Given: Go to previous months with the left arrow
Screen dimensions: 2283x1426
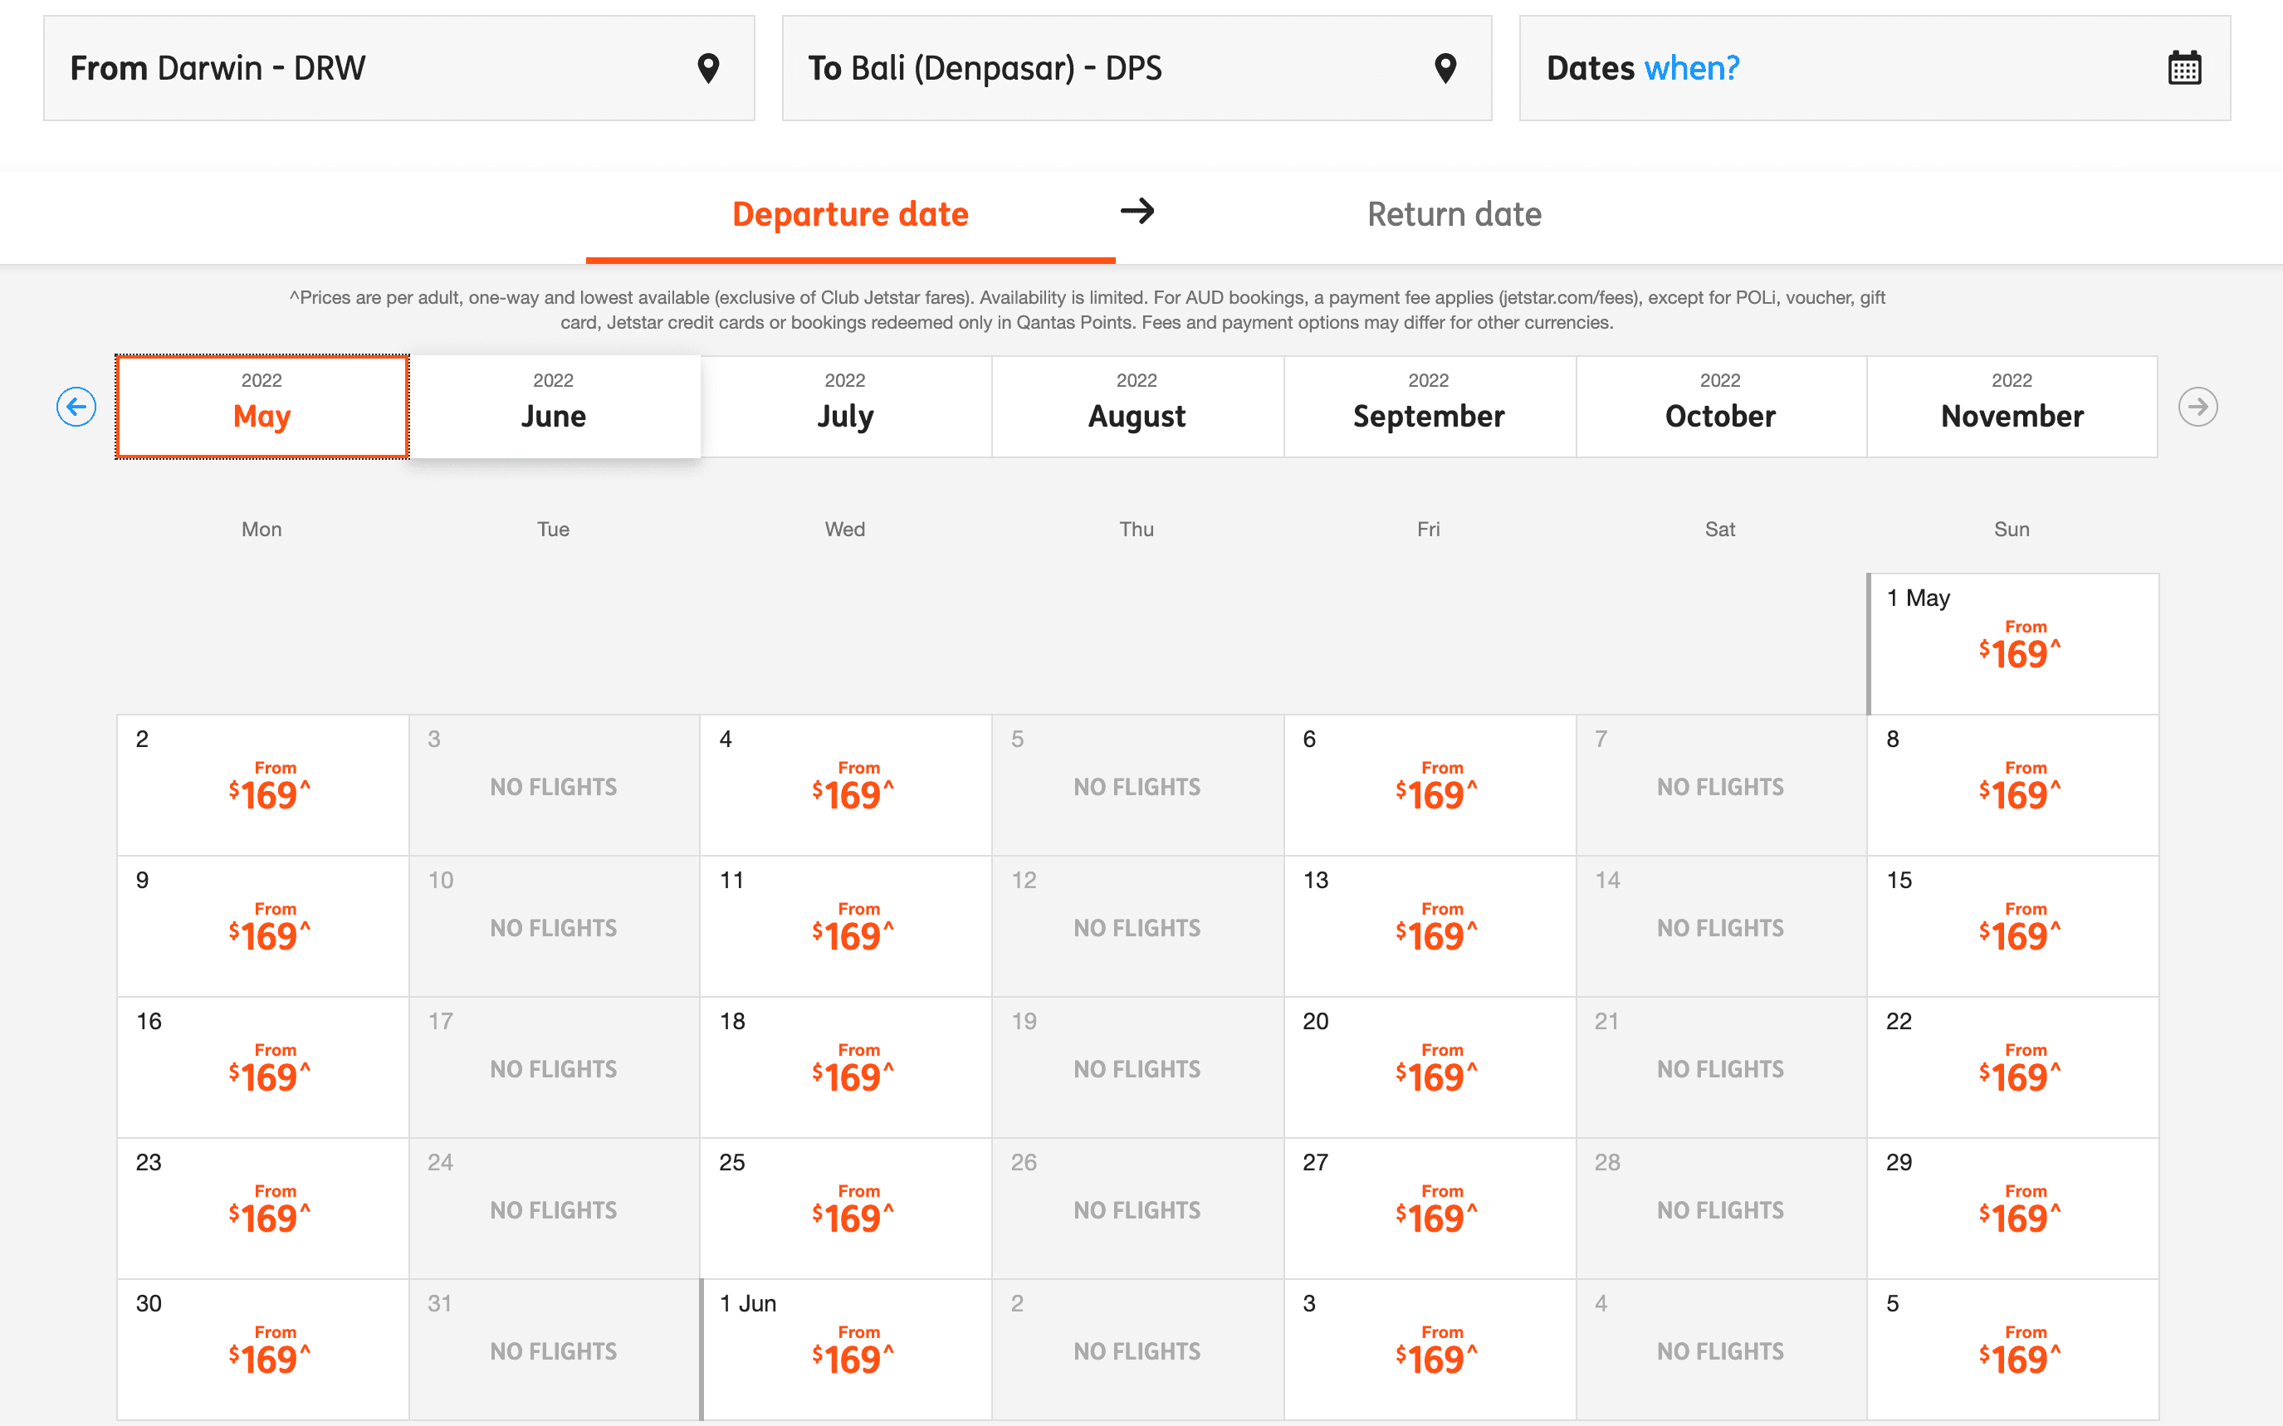Looking at the screenshot, I should (76, 407).
